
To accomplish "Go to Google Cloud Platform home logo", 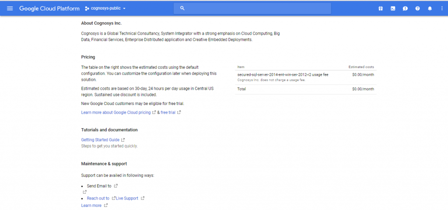I will coord(49,8).
